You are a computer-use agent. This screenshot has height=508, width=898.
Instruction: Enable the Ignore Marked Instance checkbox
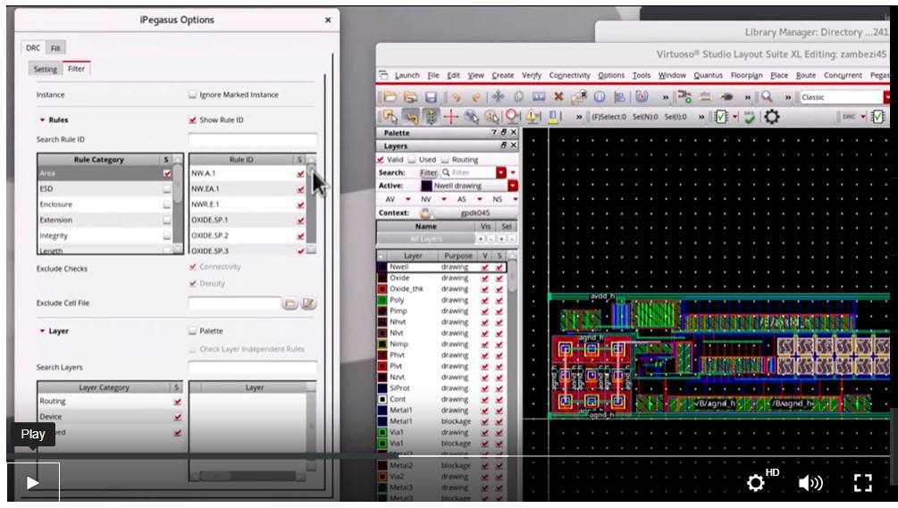coord(192,95)
